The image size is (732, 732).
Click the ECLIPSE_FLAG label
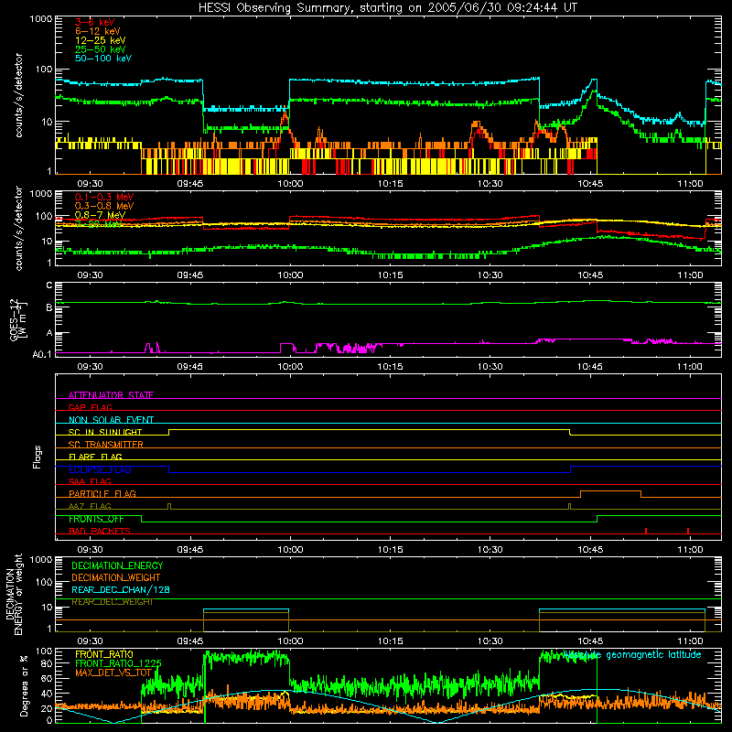[x=100, y=469]
